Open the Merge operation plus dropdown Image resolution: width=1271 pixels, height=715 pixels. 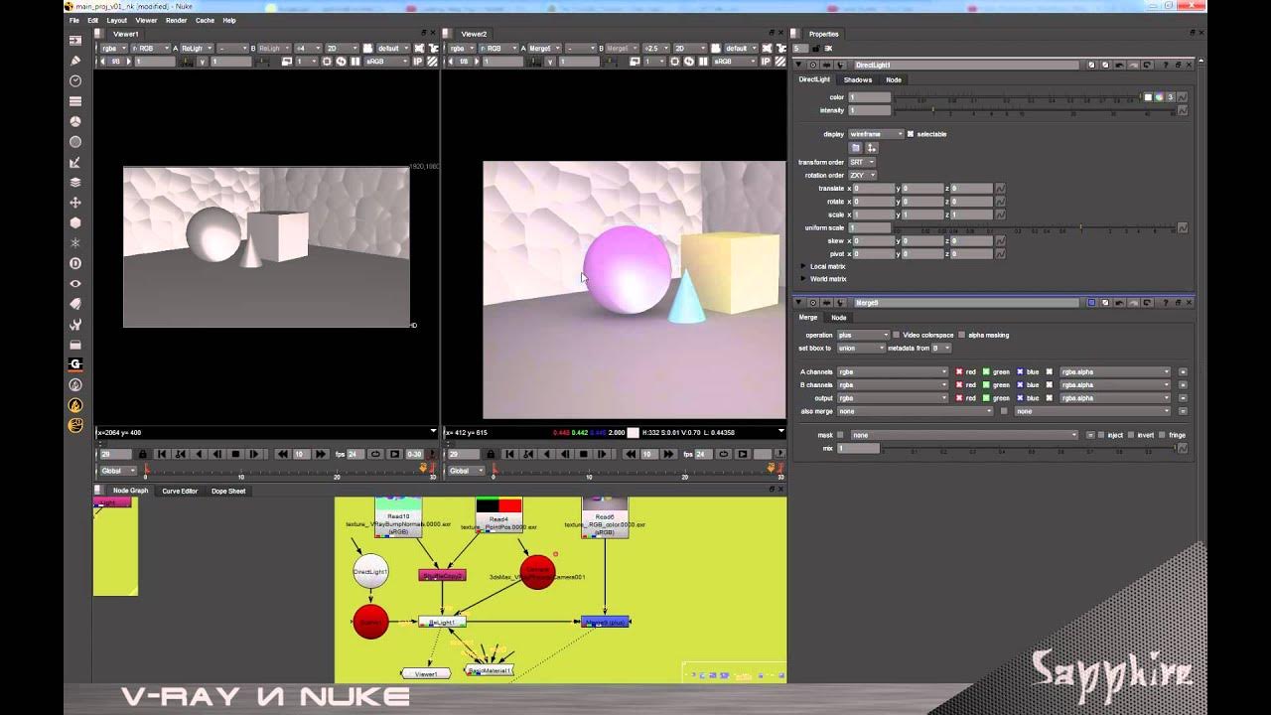[x=863, y=335]
